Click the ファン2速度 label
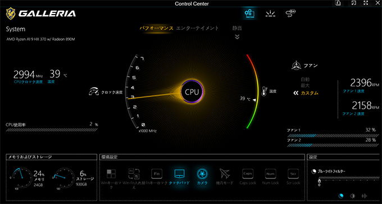Image resolution: width=382 pixels, height=204 pixels. point(353,114)
